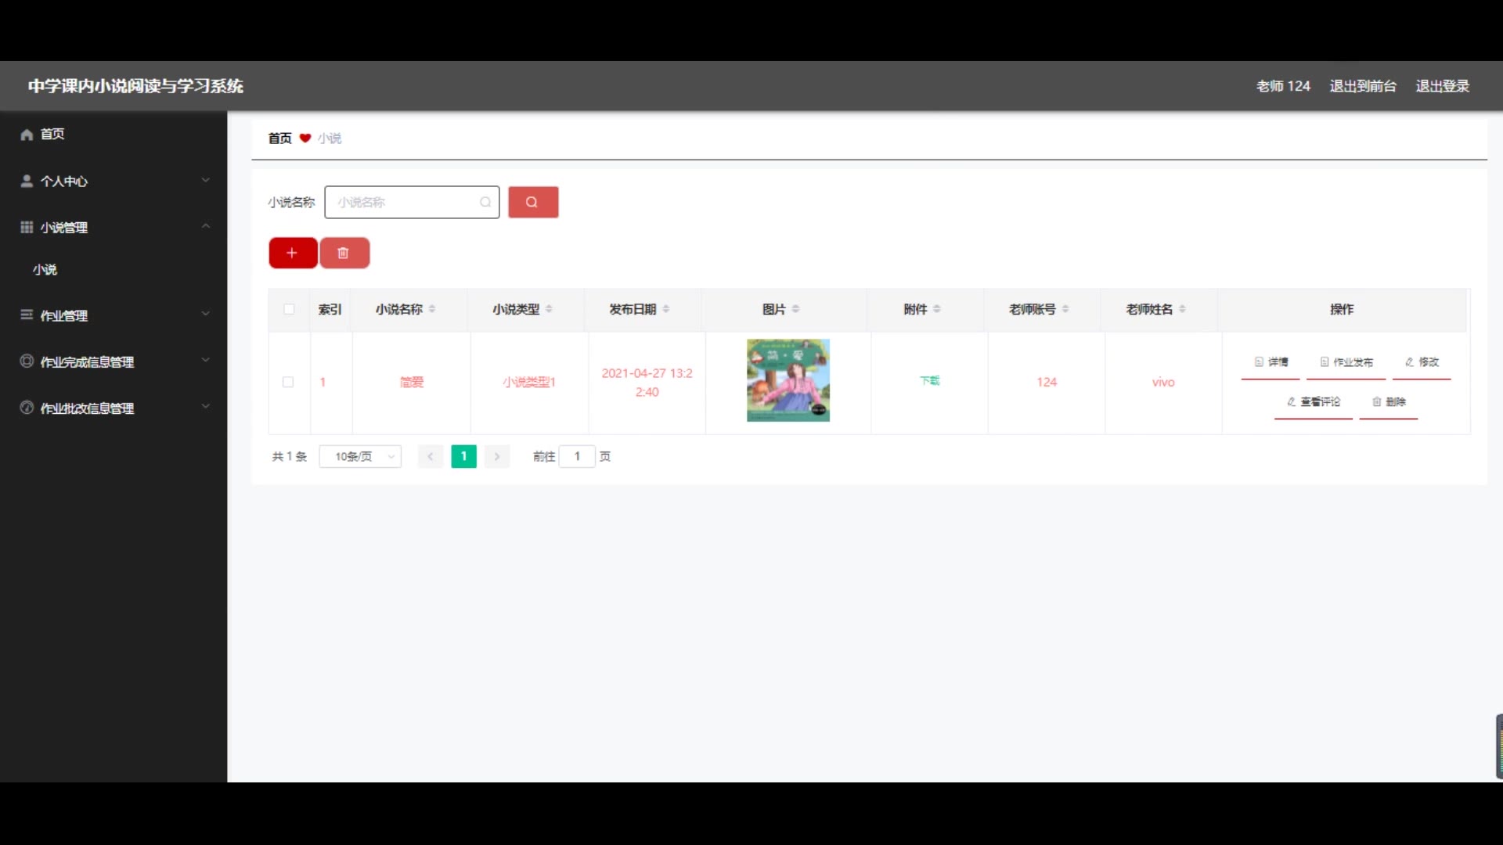
Task: Open the 个人中心 menu
Action: click(114, 181)
